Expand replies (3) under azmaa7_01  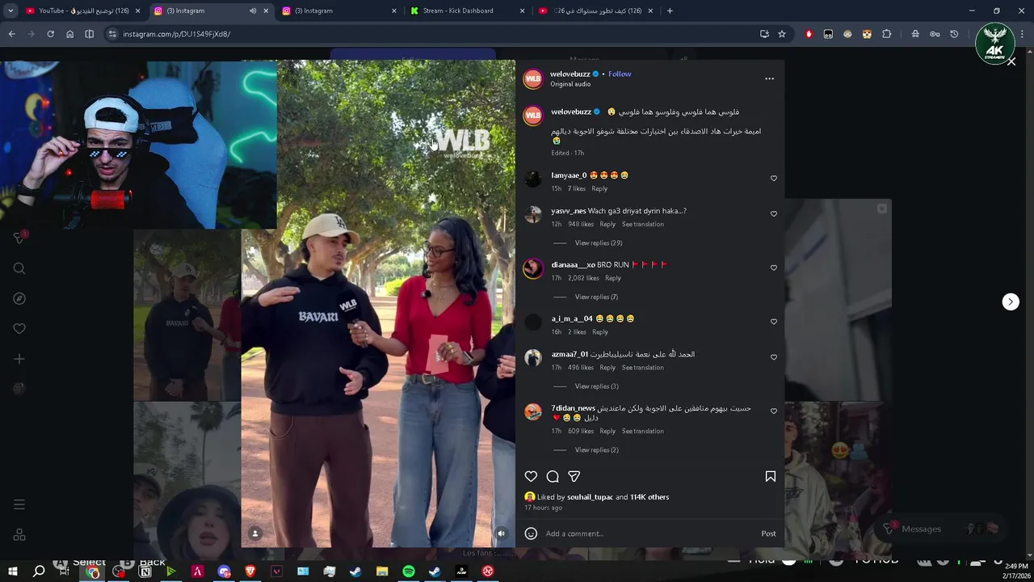click(596, 386)
